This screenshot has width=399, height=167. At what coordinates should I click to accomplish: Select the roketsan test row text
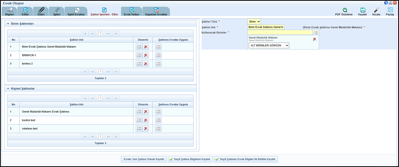(30, 128)
